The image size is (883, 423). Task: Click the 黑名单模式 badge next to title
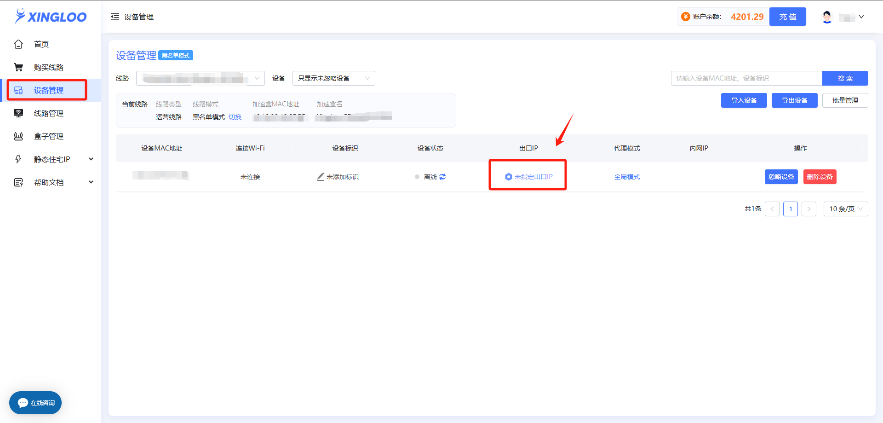(176, 55)
